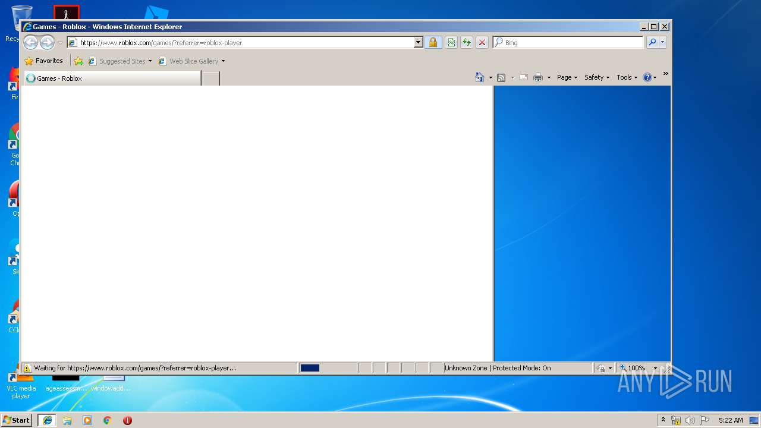
Task: Click the network tray icon
Action: 676,420
